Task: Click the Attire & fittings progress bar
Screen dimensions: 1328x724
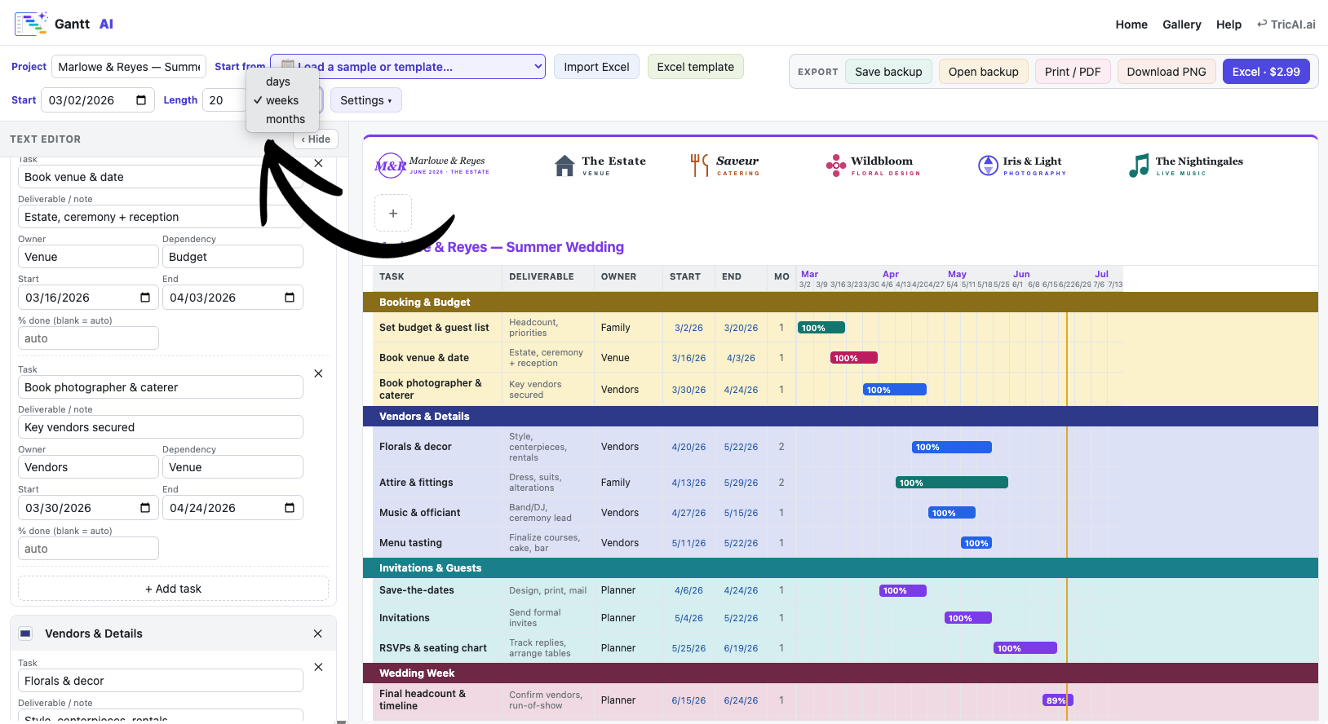Action: 952,483
